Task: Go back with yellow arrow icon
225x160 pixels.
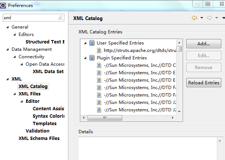Action: [x=195, y=18]
